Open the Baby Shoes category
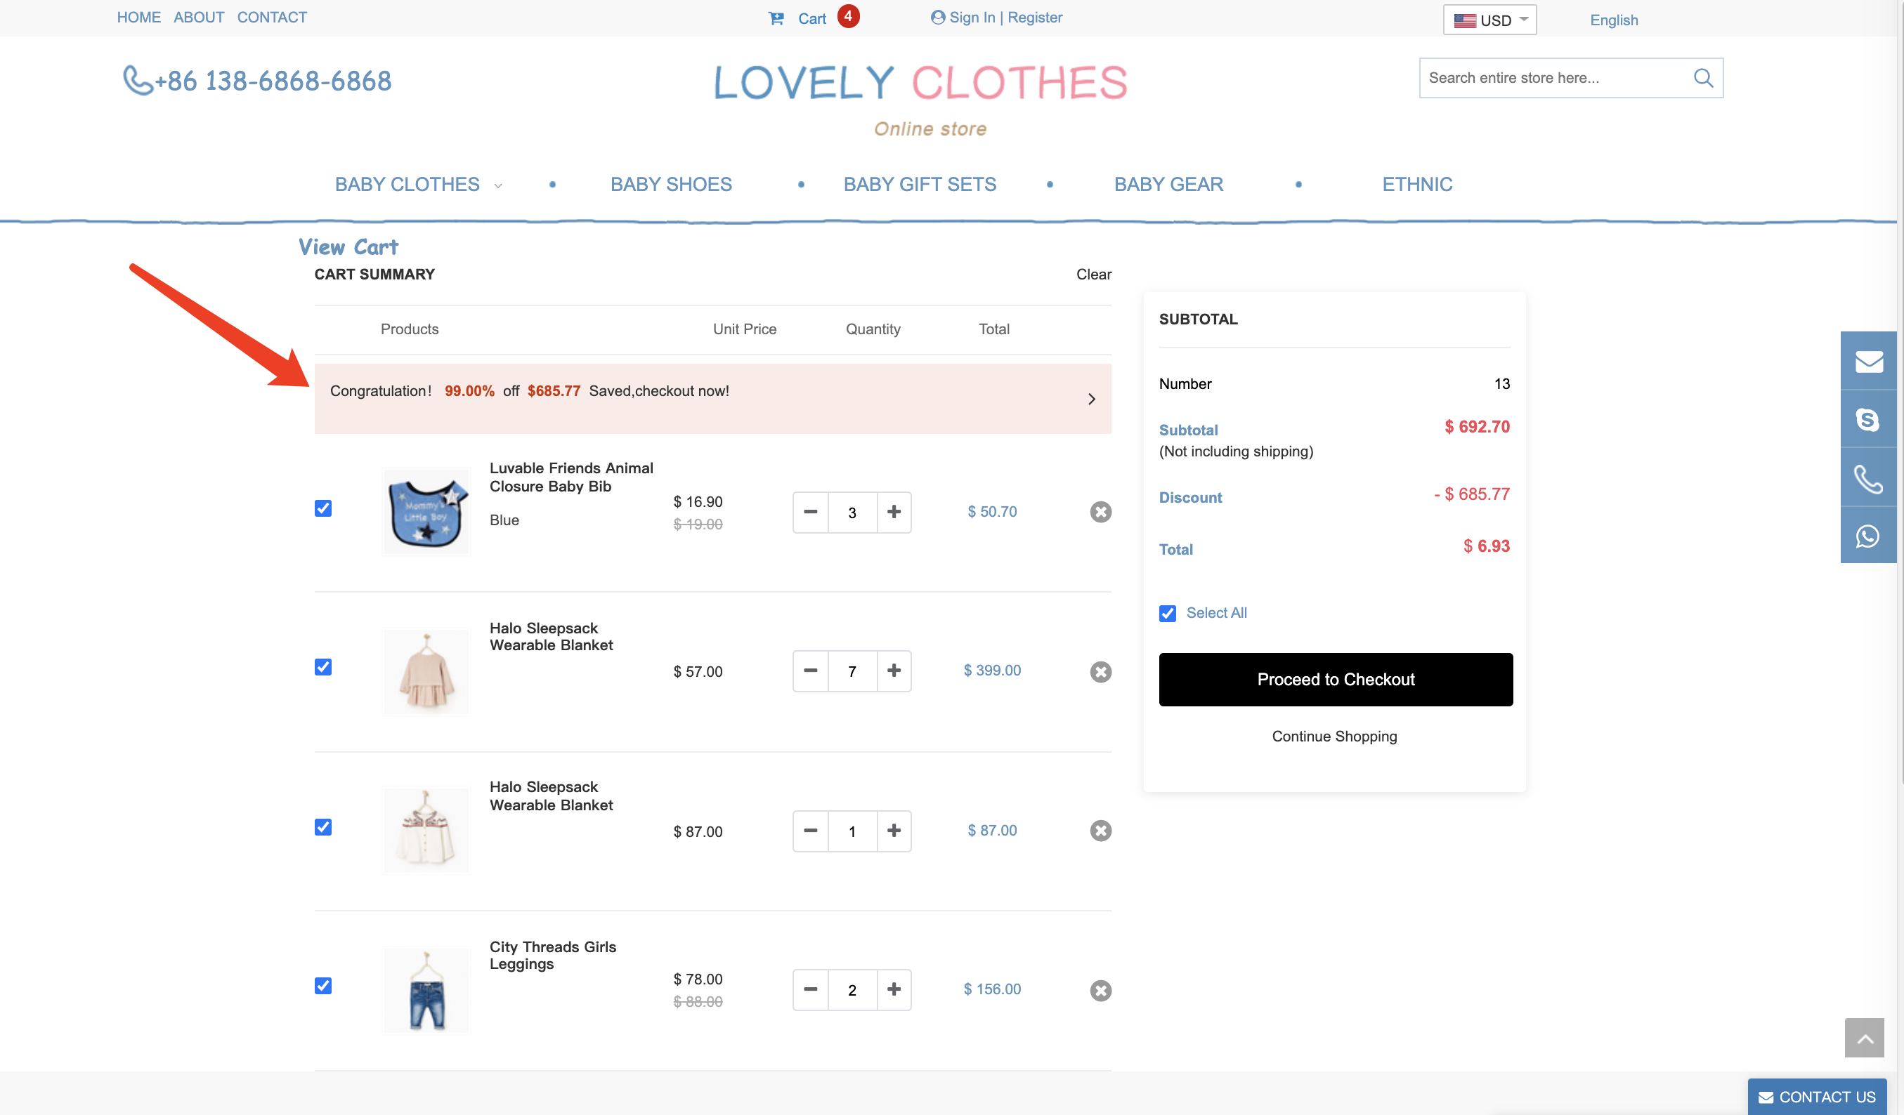Screen dimensions: 1904x1115 (x=670, y=184)
